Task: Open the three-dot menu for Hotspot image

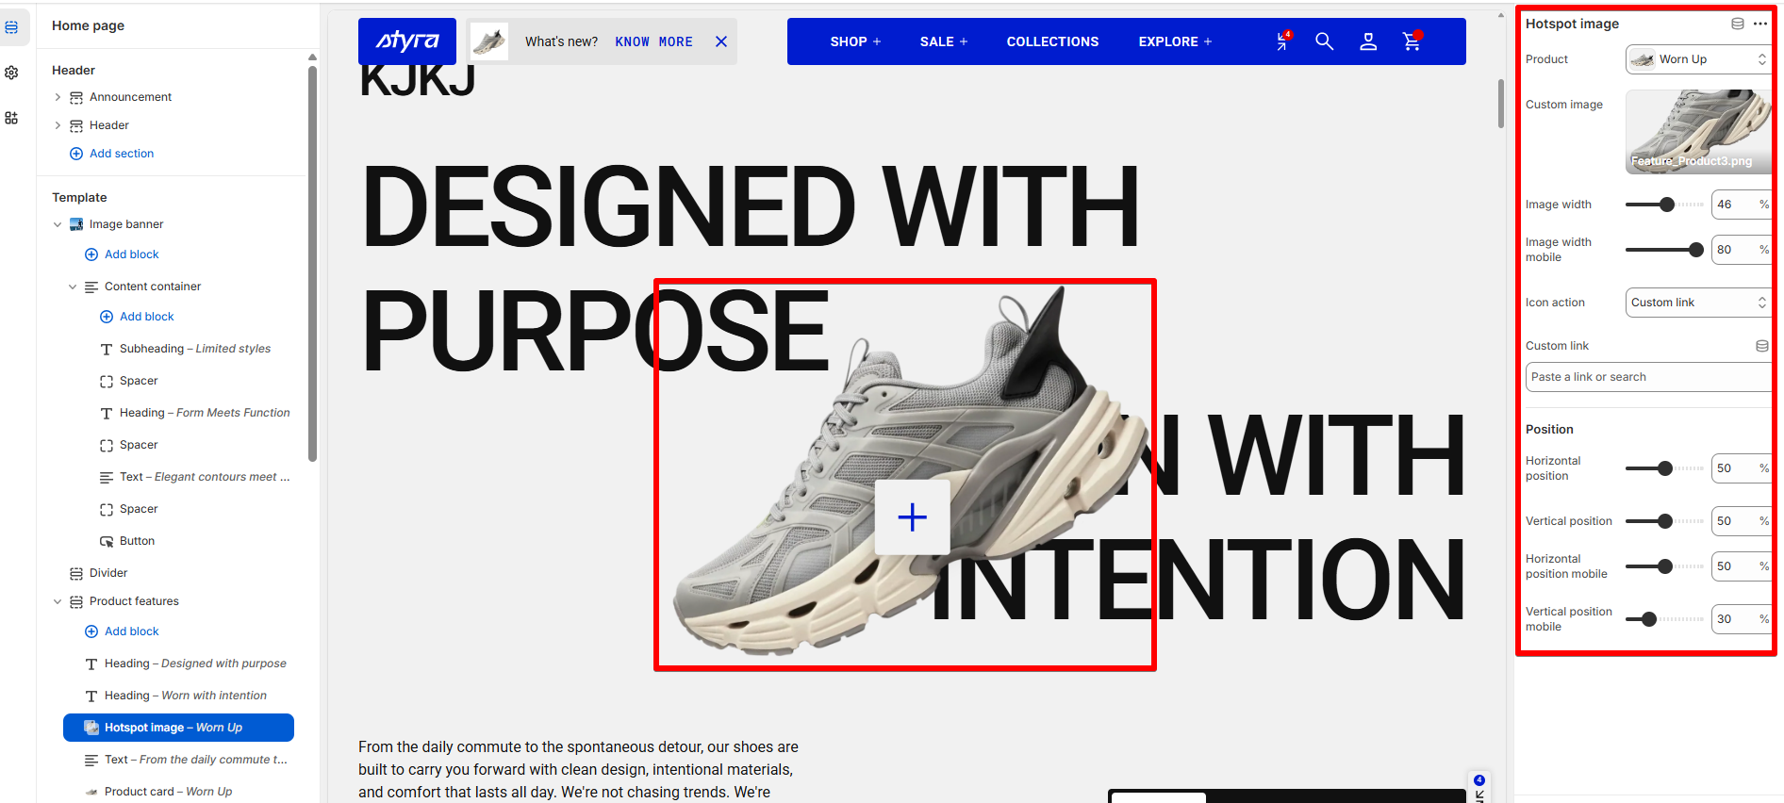Action: click(1760, 24)
